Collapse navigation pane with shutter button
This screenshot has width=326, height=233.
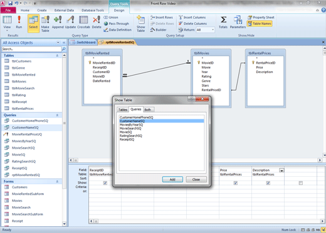coord(64,42)
